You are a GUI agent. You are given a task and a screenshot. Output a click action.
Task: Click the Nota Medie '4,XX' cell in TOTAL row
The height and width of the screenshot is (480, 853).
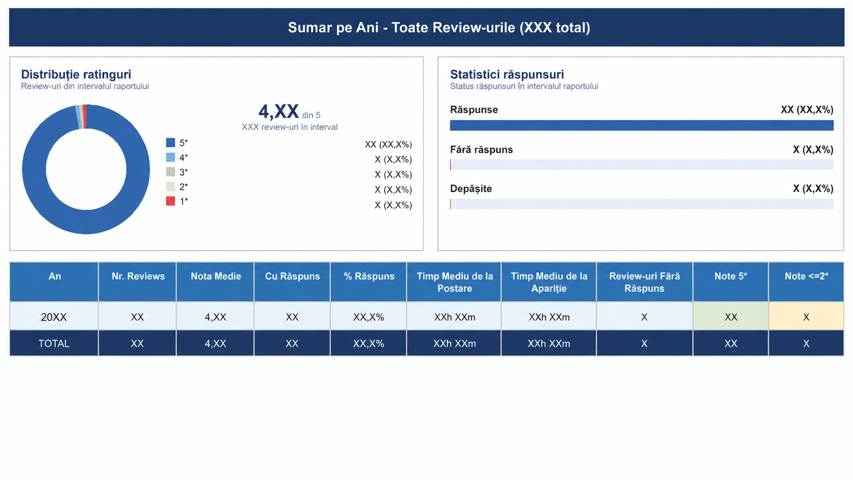coord(215,343)
